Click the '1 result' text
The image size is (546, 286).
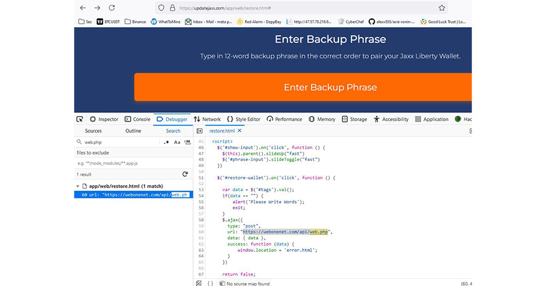coord(84,174)
